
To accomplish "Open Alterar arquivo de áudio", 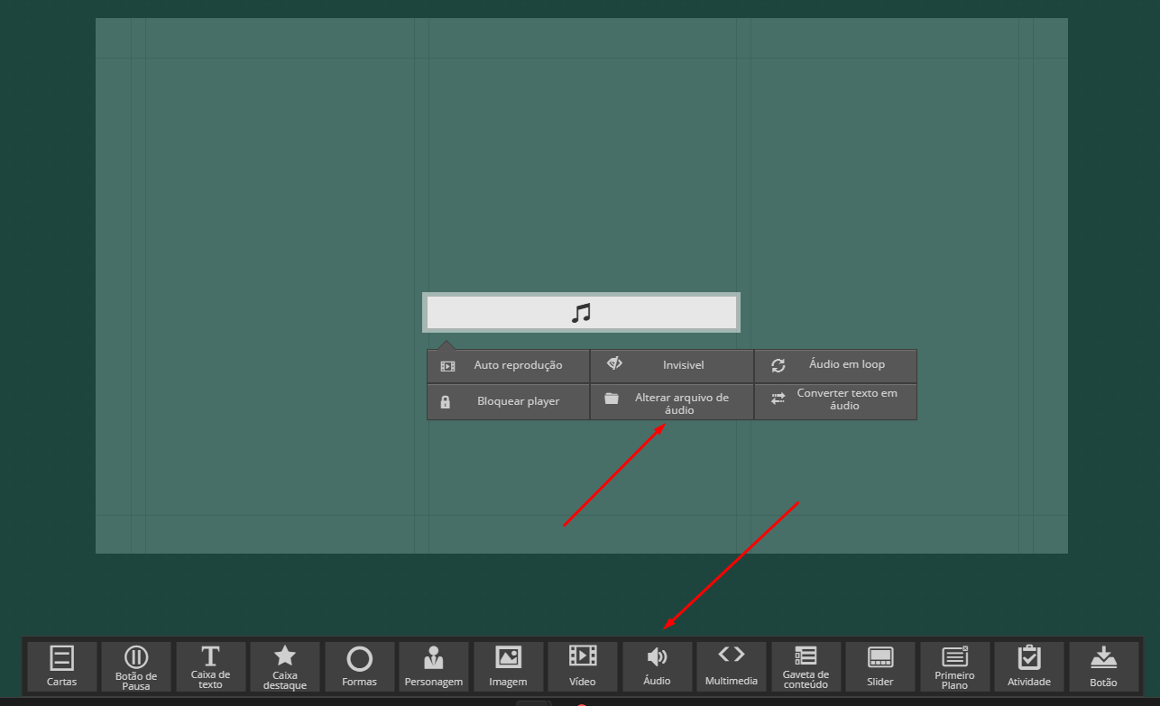I will click(672, 402).
